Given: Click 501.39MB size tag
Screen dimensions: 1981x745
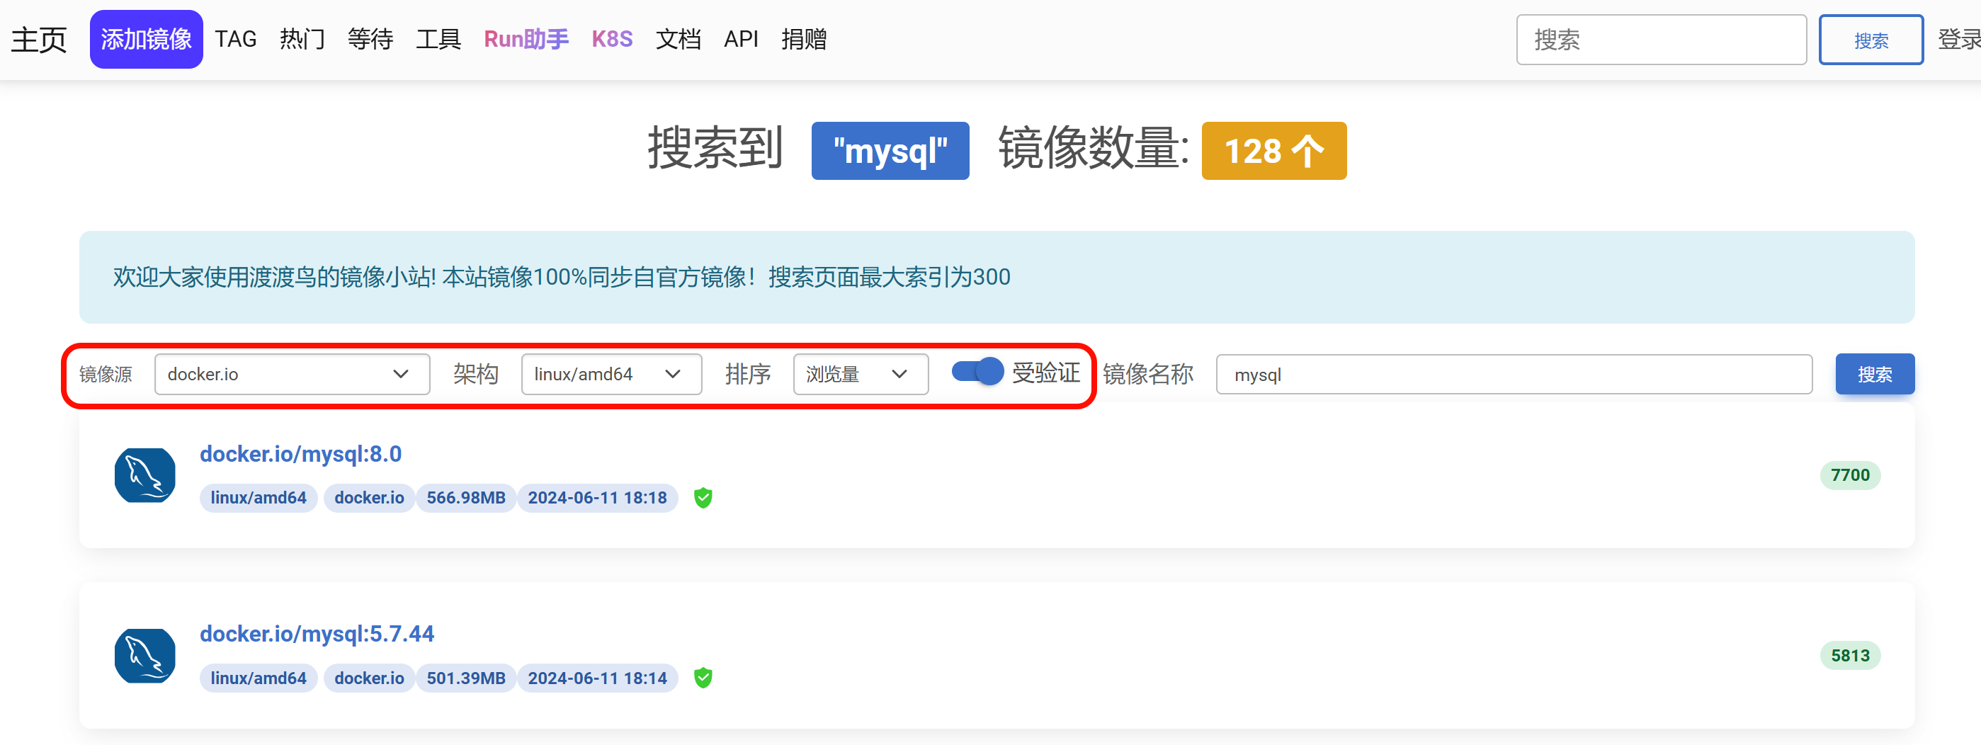Looking at the screenshot, I should [x=466, y=678].
